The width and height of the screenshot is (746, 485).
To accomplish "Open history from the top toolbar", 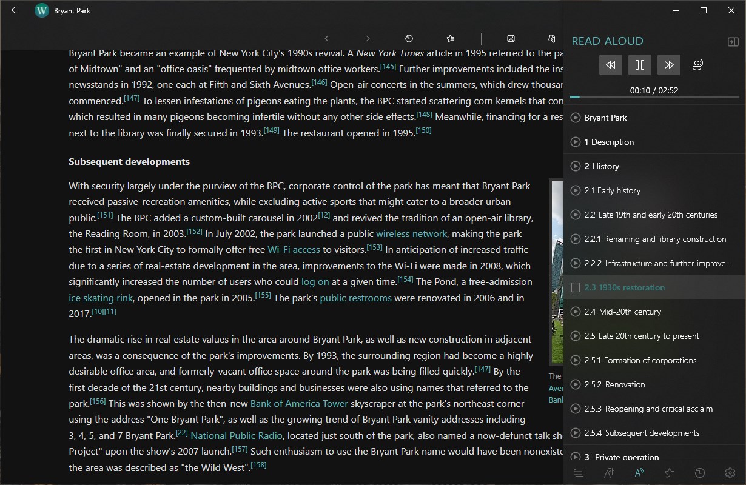I will coord(409,38).
